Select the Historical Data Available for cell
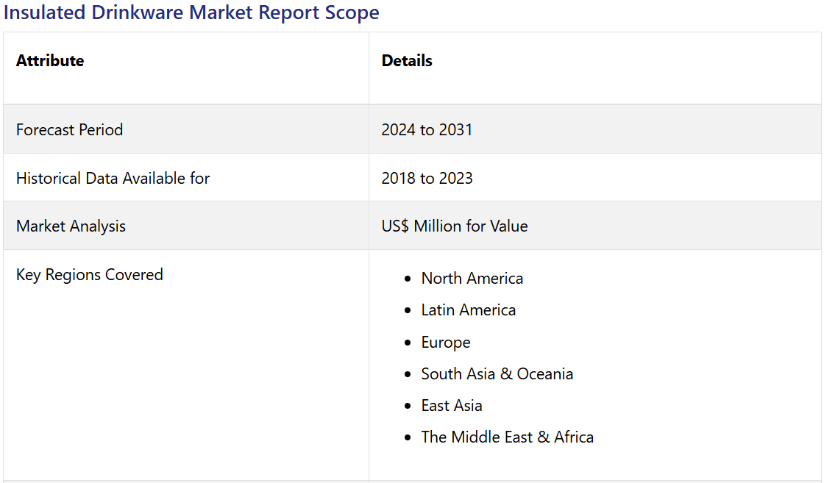 coord(113,179)
